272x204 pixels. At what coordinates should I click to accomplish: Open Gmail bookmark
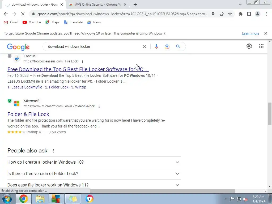coord(11,22)
